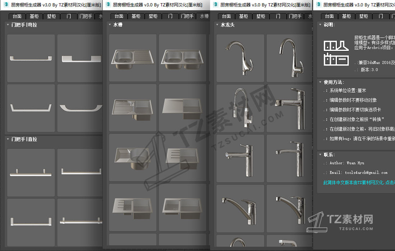Open the cyan TZ素材网 translation link

tap(359, 182)
